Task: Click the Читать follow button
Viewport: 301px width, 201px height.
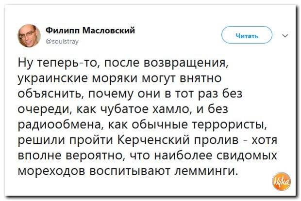Action: point(247,36)
